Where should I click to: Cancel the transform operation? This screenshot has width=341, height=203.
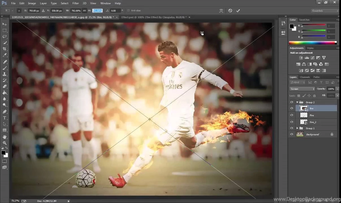click(x=230, y=10)
